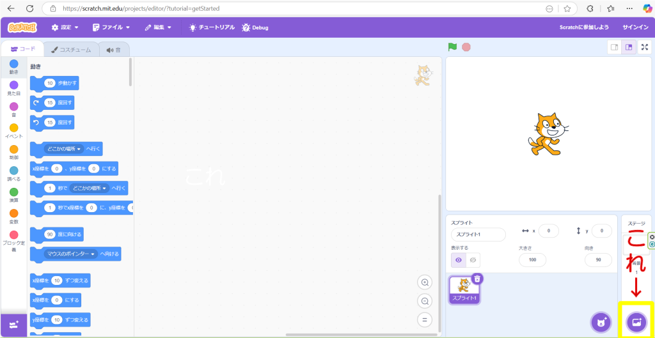Reset workspace zoom with equals icon
This screenshot has height=338, width=655.
tap(424, 319)
